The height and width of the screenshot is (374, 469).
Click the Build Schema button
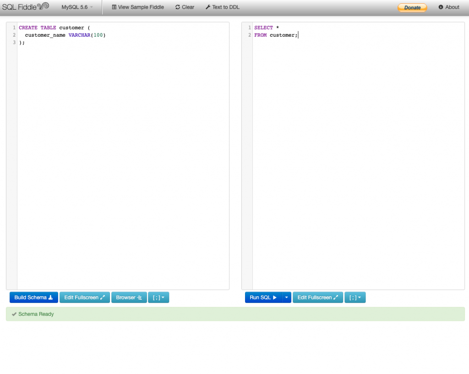(x=33, y=297)
